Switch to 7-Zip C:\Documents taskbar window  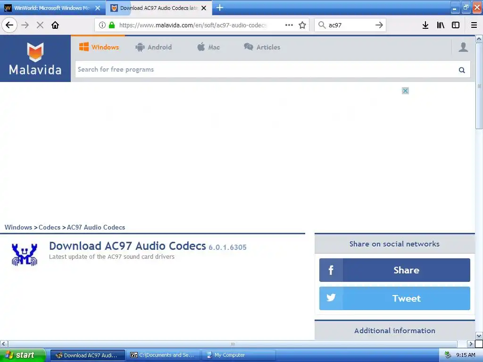click(x=163, y=355)
